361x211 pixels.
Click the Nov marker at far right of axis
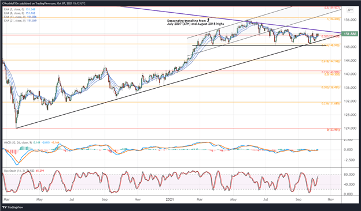(330, 199)
